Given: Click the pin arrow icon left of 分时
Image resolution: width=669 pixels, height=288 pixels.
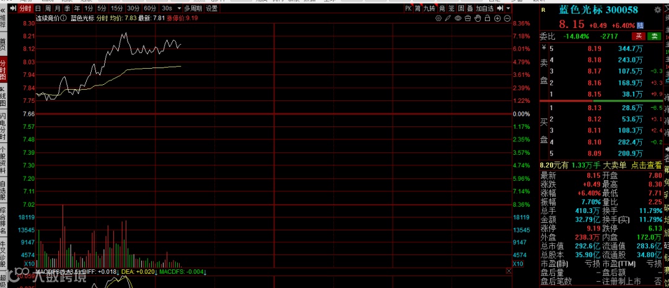Looking at the screenshot, I should tap(13, 9).
